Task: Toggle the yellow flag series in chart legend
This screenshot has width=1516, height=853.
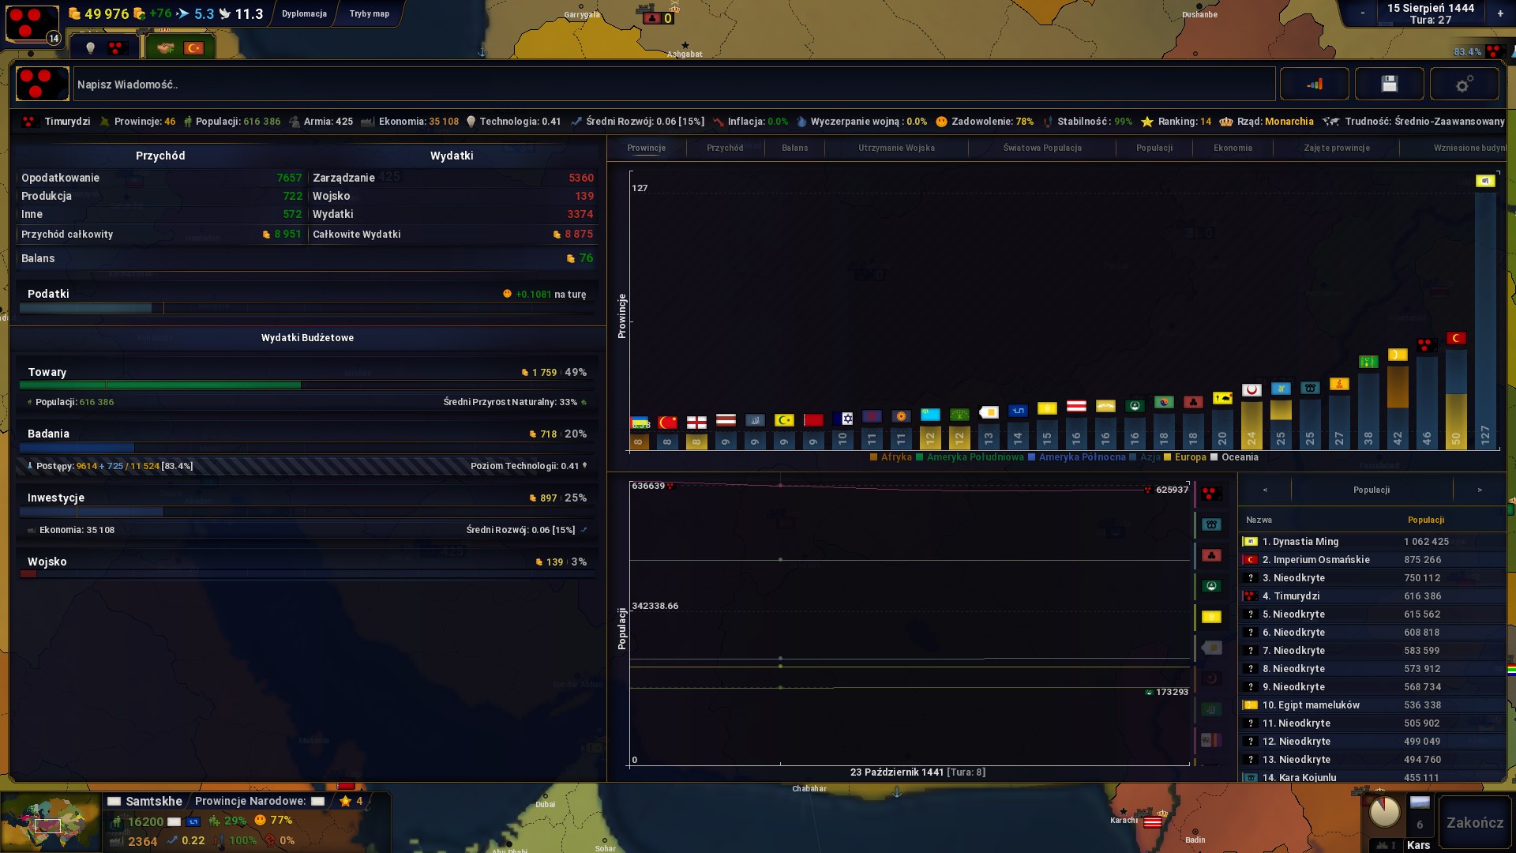Action: point(1211,617)
